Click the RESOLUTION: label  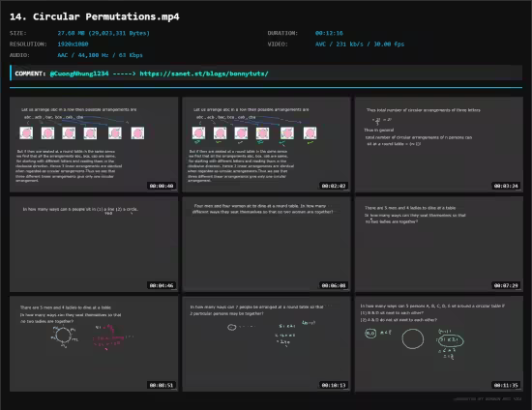pyautogui.click(x=28, y=44)
